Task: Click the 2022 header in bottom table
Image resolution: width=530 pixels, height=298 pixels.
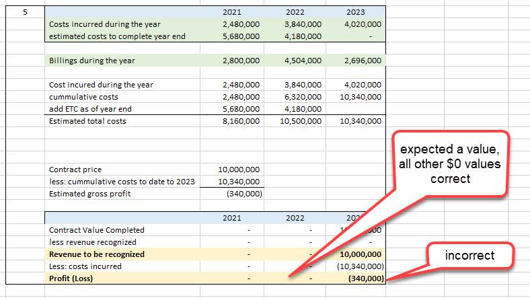Action: coord(295,218)
